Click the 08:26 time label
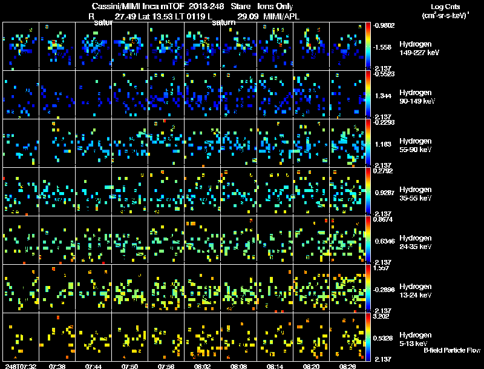The height and width of the screenshot is (369, 484). pyautogui.click(x=347, y=366)
